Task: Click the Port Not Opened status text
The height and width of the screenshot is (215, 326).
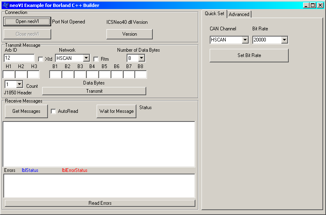Action: pos(68,22)
